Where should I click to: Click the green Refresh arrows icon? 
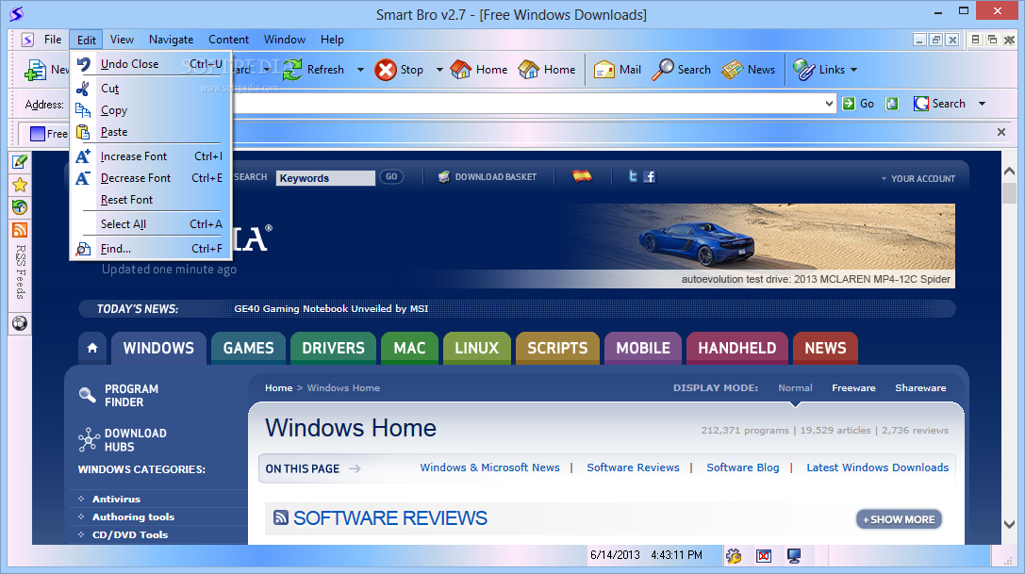[x=291, y=70]
